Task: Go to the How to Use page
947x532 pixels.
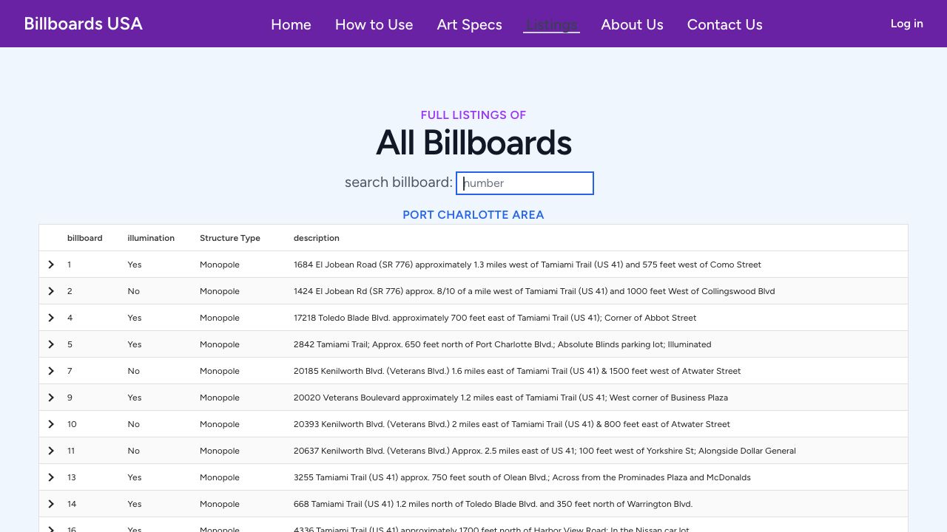Action: click(x=374, y=24)
